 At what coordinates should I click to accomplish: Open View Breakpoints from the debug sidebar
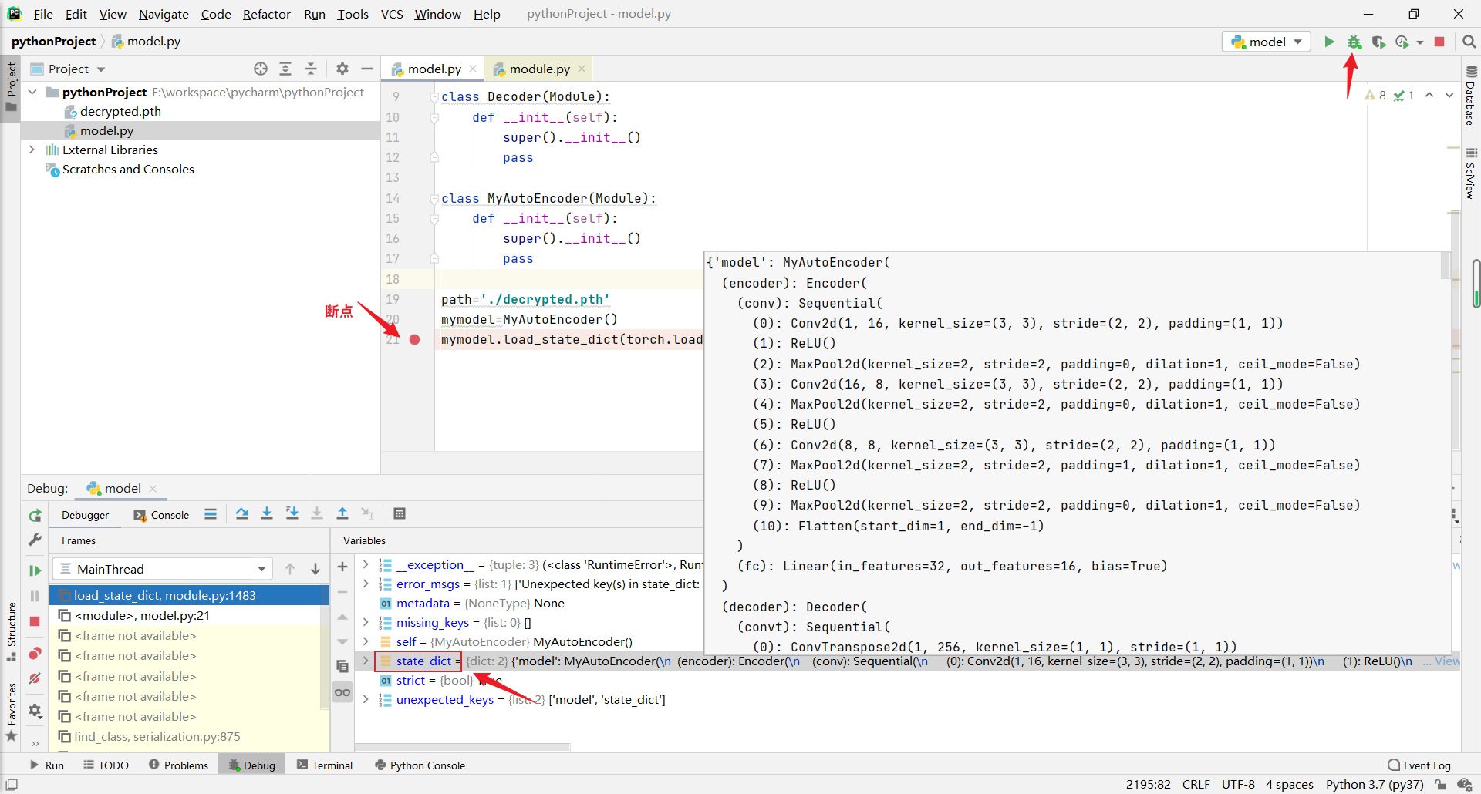coord(35,654)
